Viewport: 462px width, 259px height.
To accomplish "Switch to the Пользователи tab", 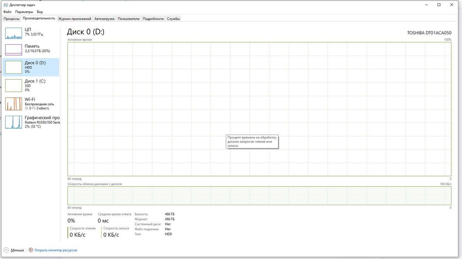I will [x=128, y=19].
